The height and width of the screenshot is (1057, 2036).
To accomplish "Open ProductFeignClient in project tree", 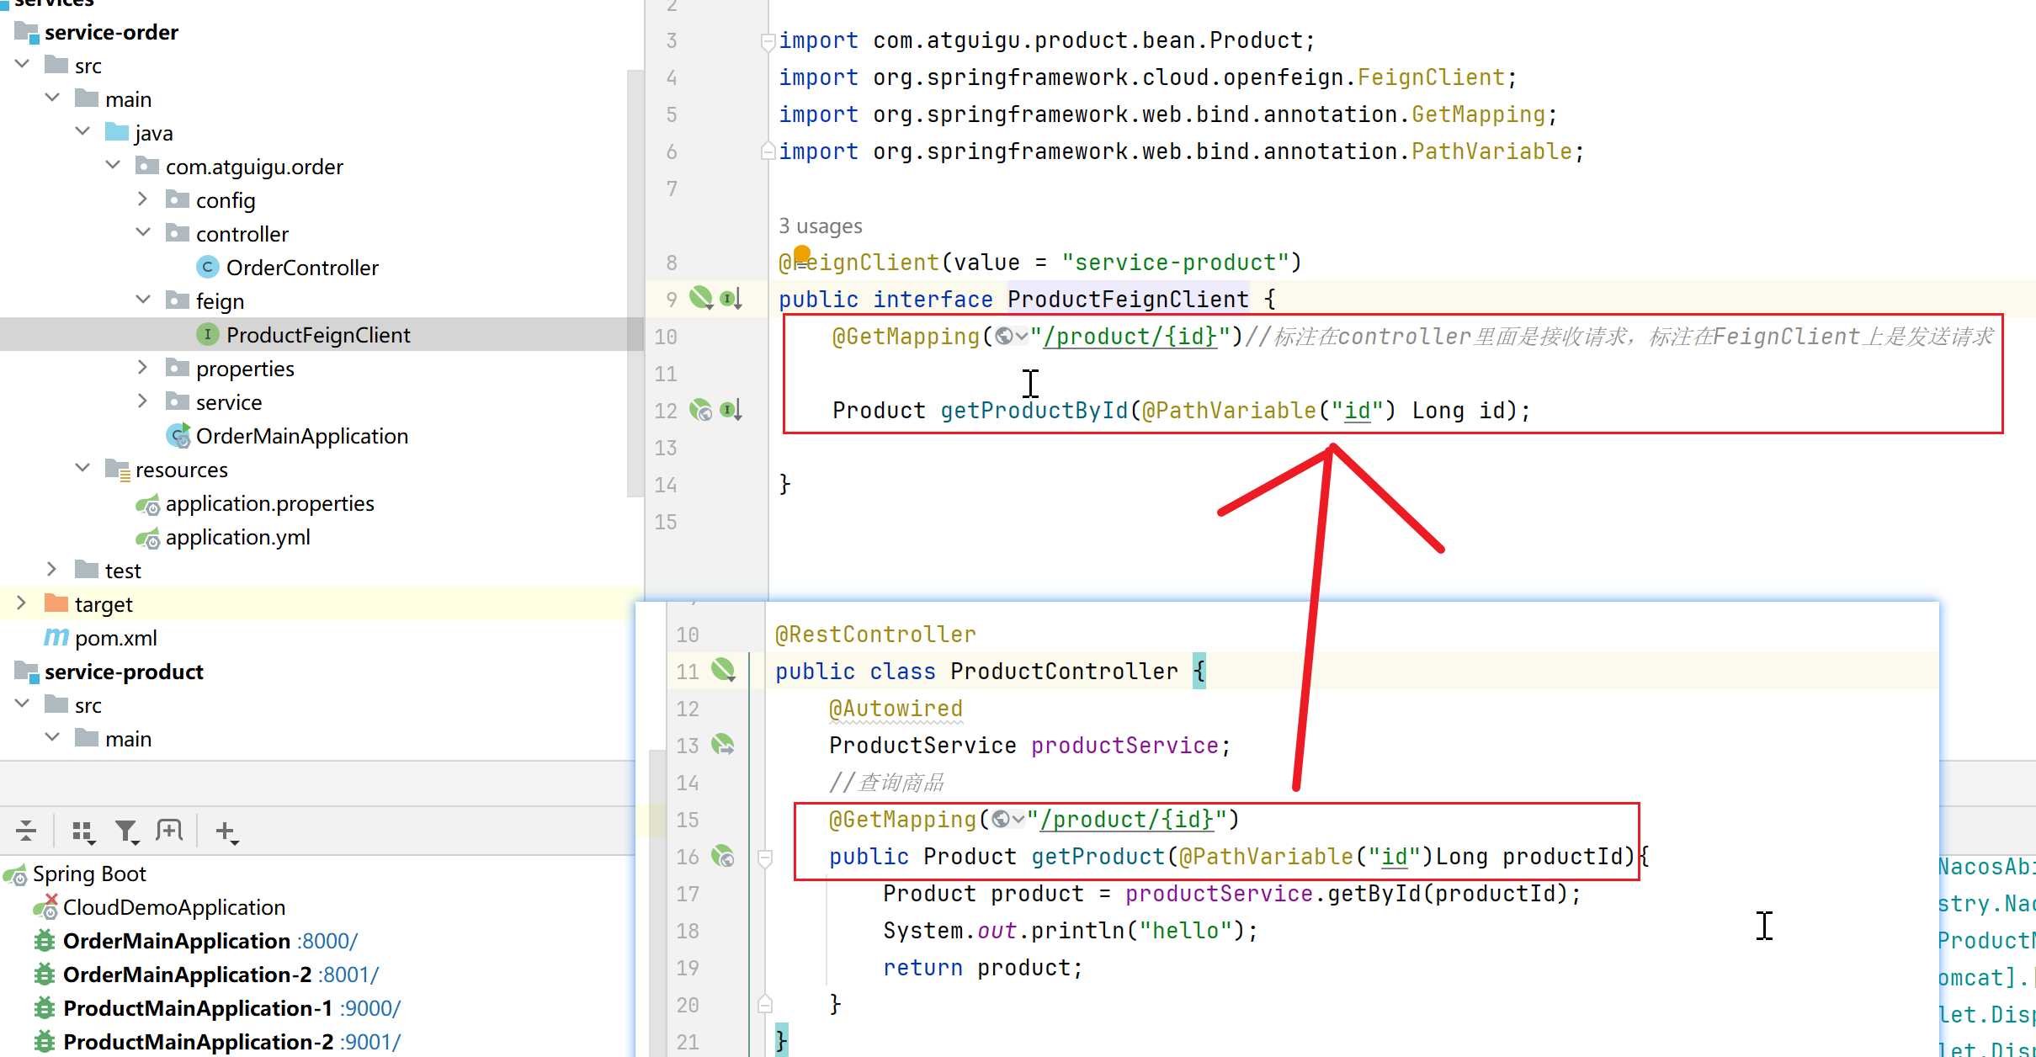I will coord(317,335).
